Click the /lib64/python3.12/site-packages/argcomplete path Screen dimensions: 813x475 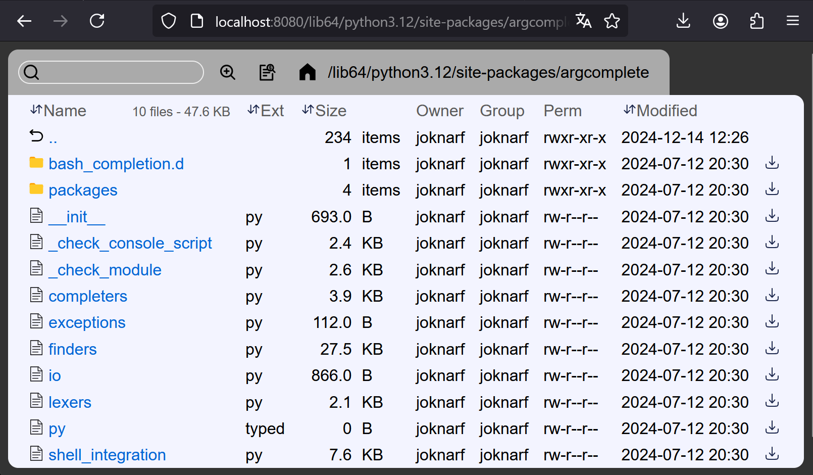[488, 72]
